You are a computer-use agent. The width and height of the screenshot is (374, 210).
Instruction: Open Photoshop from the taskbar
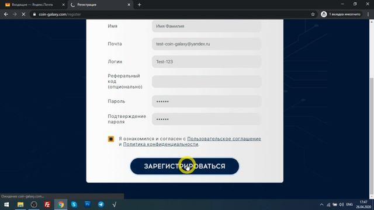point(88,204)
